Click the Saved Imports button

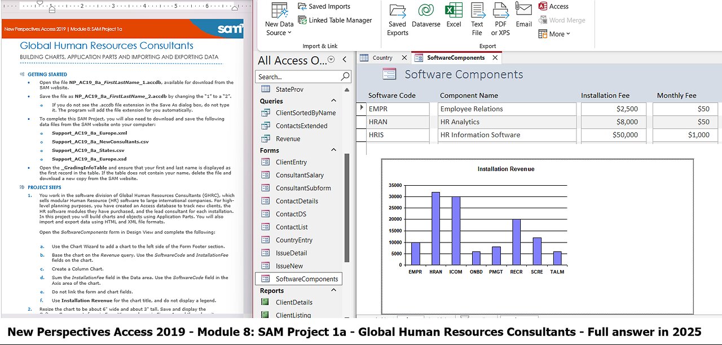click(x=324, y=6)
